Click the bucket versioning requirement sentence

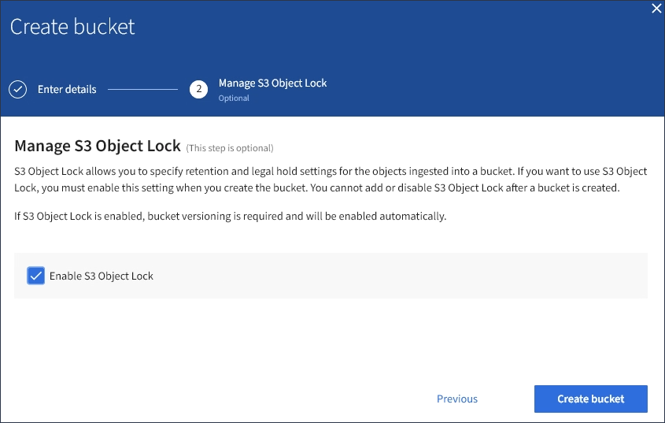(230, 216)
